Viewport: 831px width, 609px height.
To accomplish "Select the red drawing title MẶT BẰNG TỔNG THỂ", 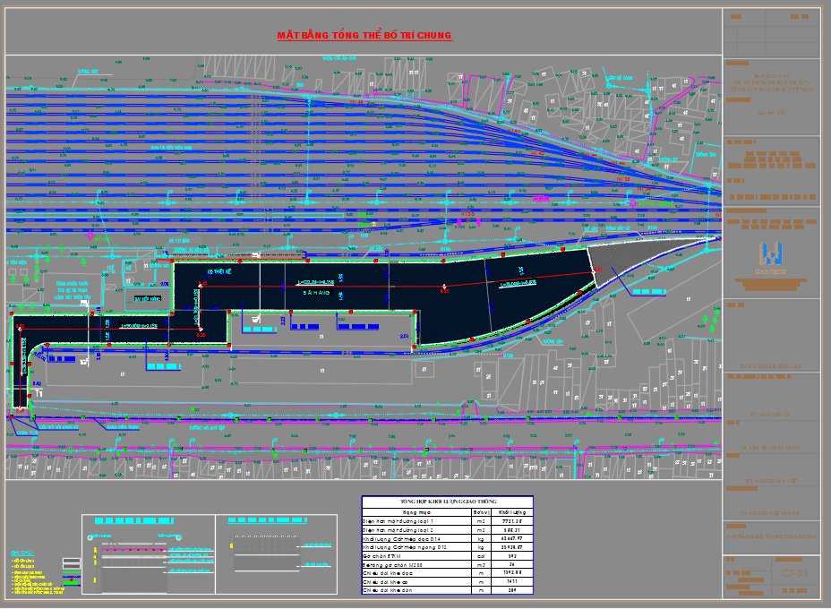I will click(x=364, y=36).
